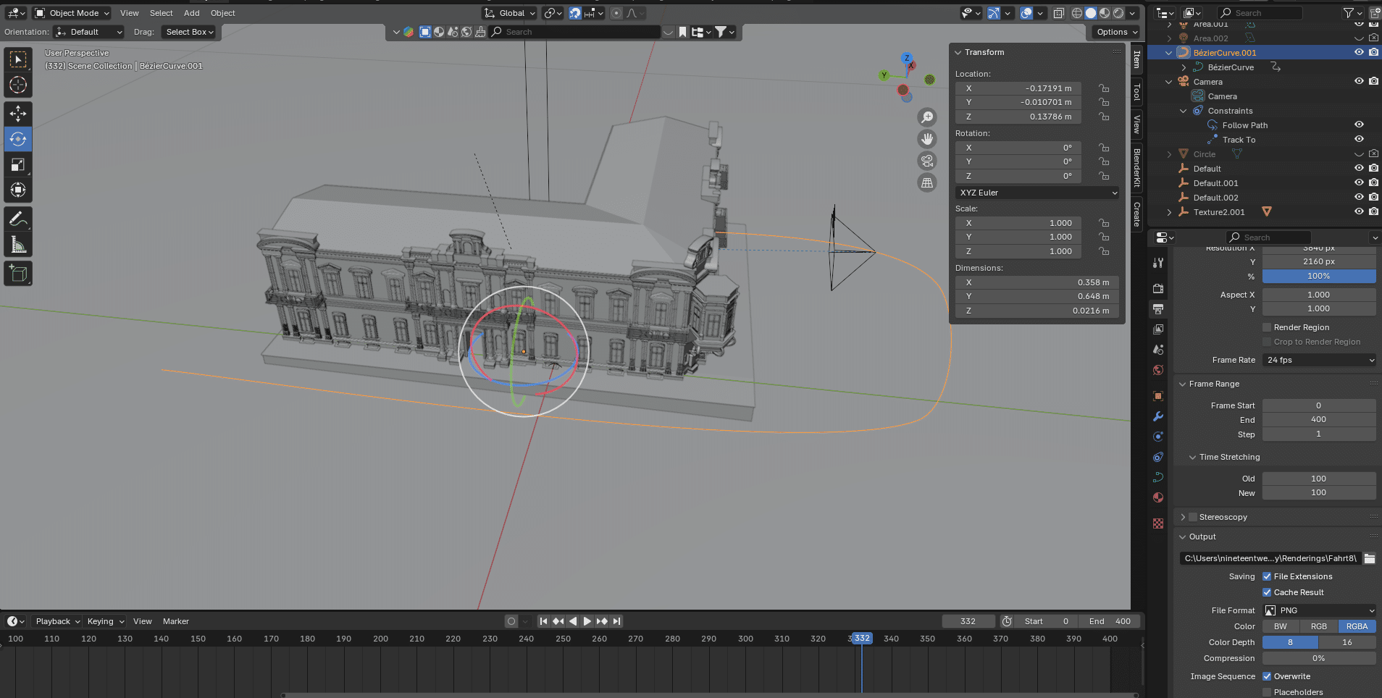
Task: Toggle camera view in viewport
Action: point(927,161)
